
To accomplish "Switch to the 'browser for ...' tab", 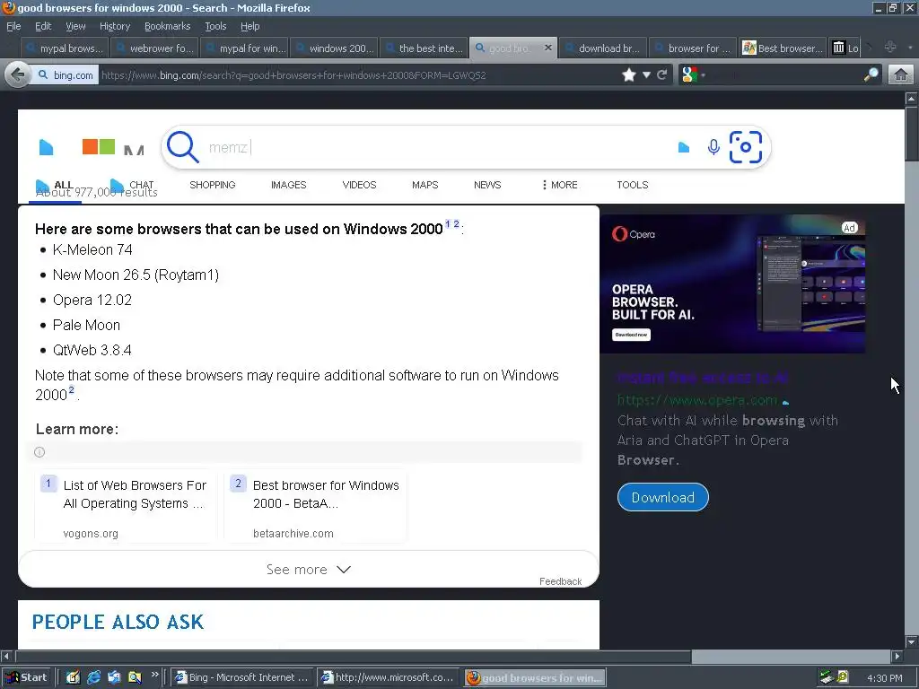I will 693,48.
